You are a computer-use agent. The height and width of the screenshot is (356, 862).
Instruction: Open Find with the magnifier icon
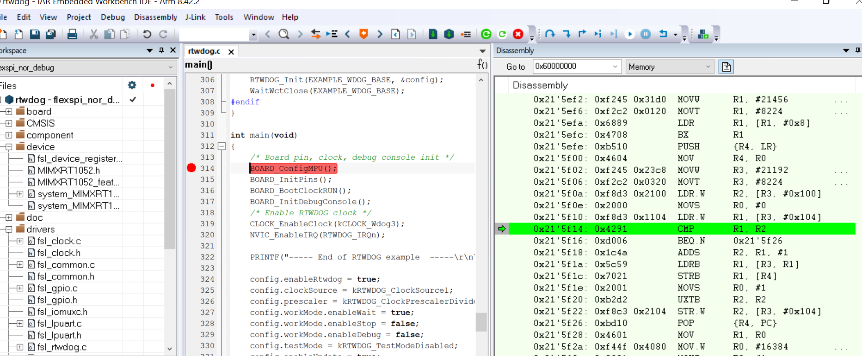coord(284,34)
